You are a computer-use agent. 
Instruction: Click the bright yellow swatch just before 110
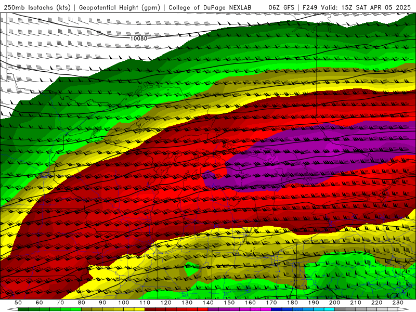(x=139, y=309)
